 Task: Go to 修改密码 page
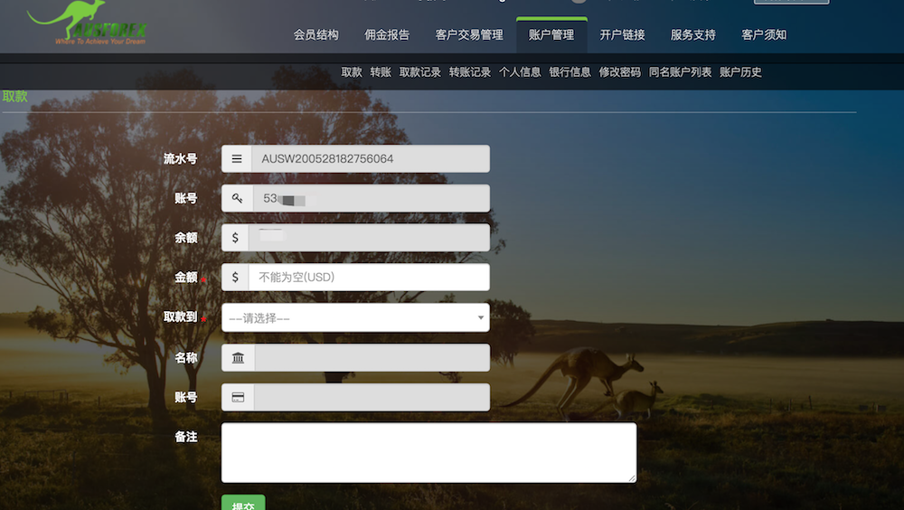coord(619,72)
